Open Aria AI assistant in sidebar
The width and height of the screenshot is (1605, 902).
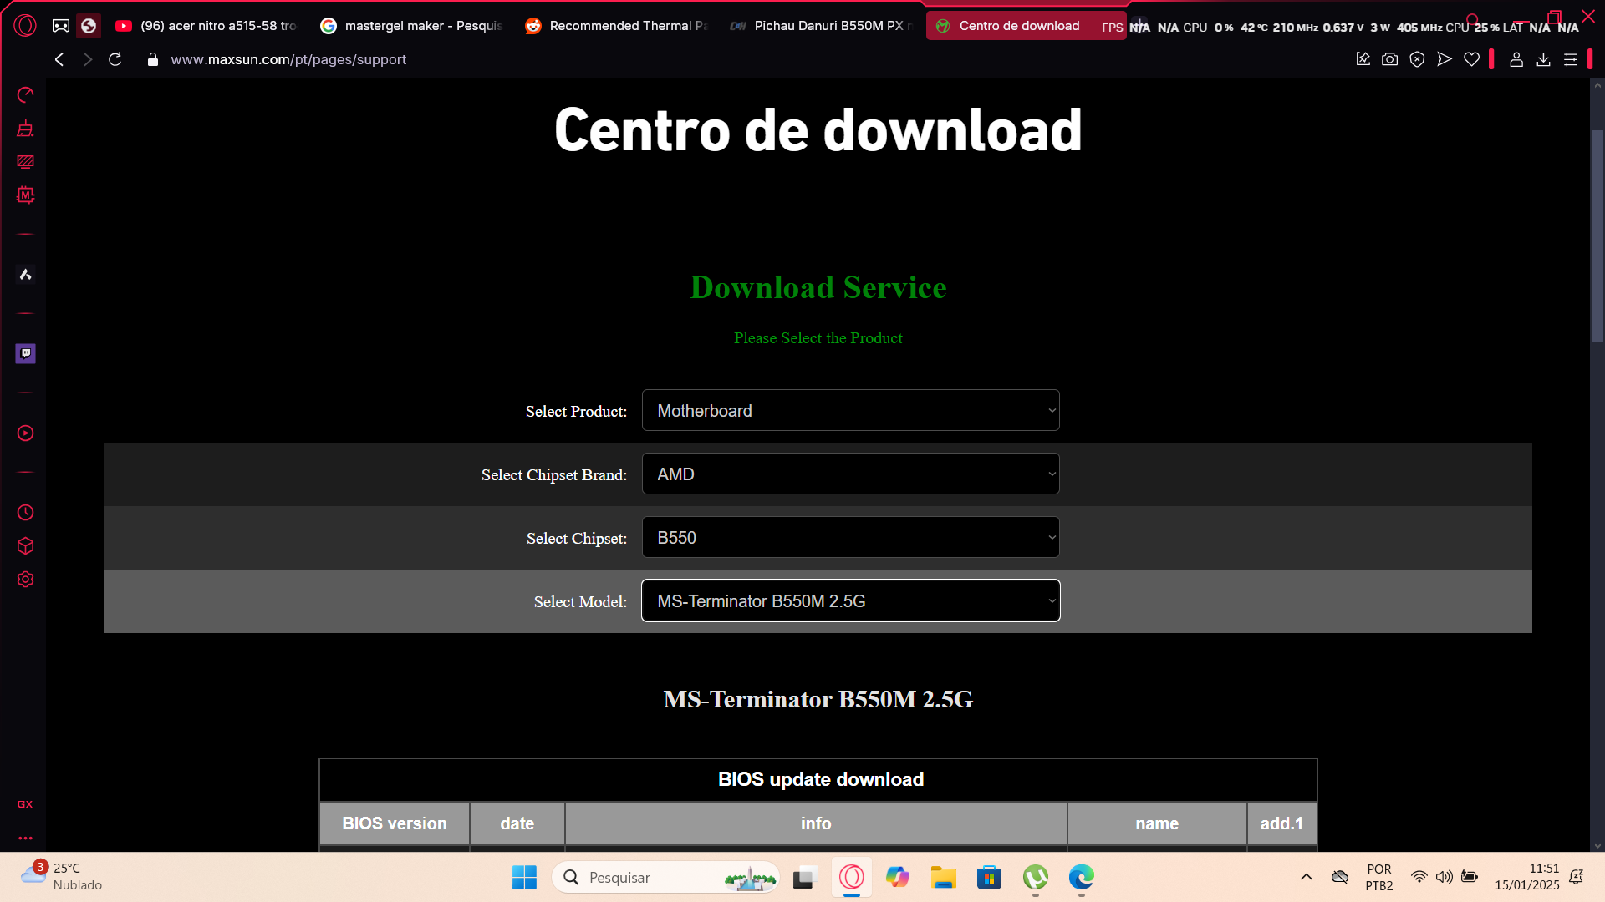pos(25,274)
